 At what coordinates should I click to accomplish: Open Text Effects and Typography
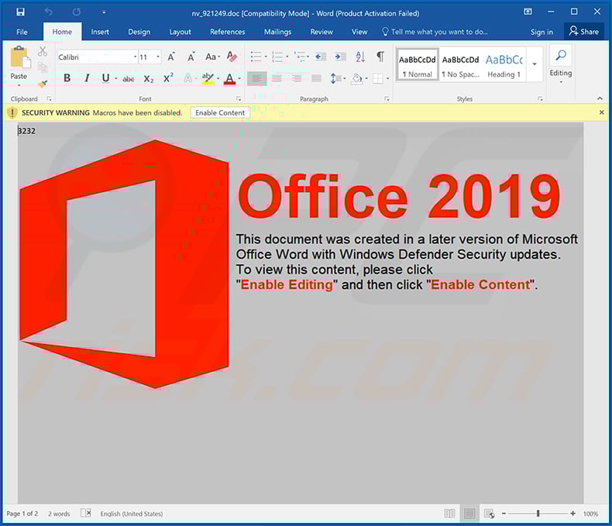pyautogui.click(x=188, y=78)
